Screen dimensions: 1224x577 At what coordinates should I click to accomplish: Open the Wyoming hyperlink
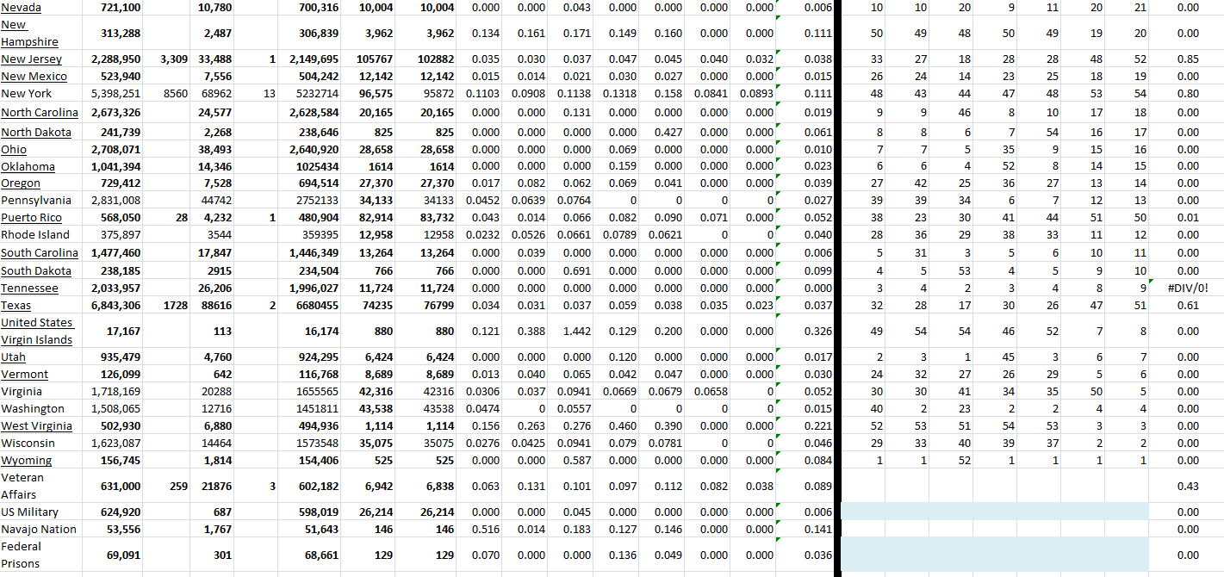tap(26, 461)
